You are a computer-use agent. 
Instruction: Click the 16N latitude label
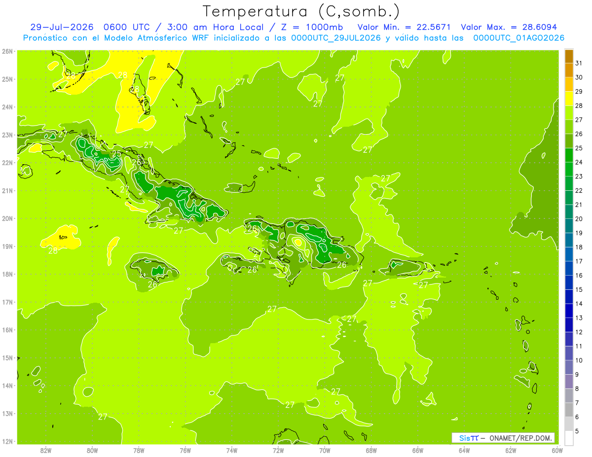7,330
